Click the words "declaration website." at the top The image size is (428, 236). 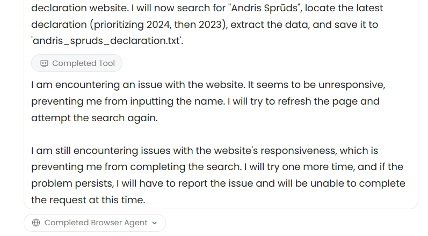point(79,8)
